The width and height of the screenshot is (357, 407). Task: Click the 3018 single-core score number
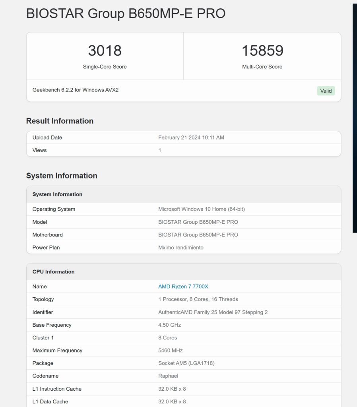click(105, 50)
